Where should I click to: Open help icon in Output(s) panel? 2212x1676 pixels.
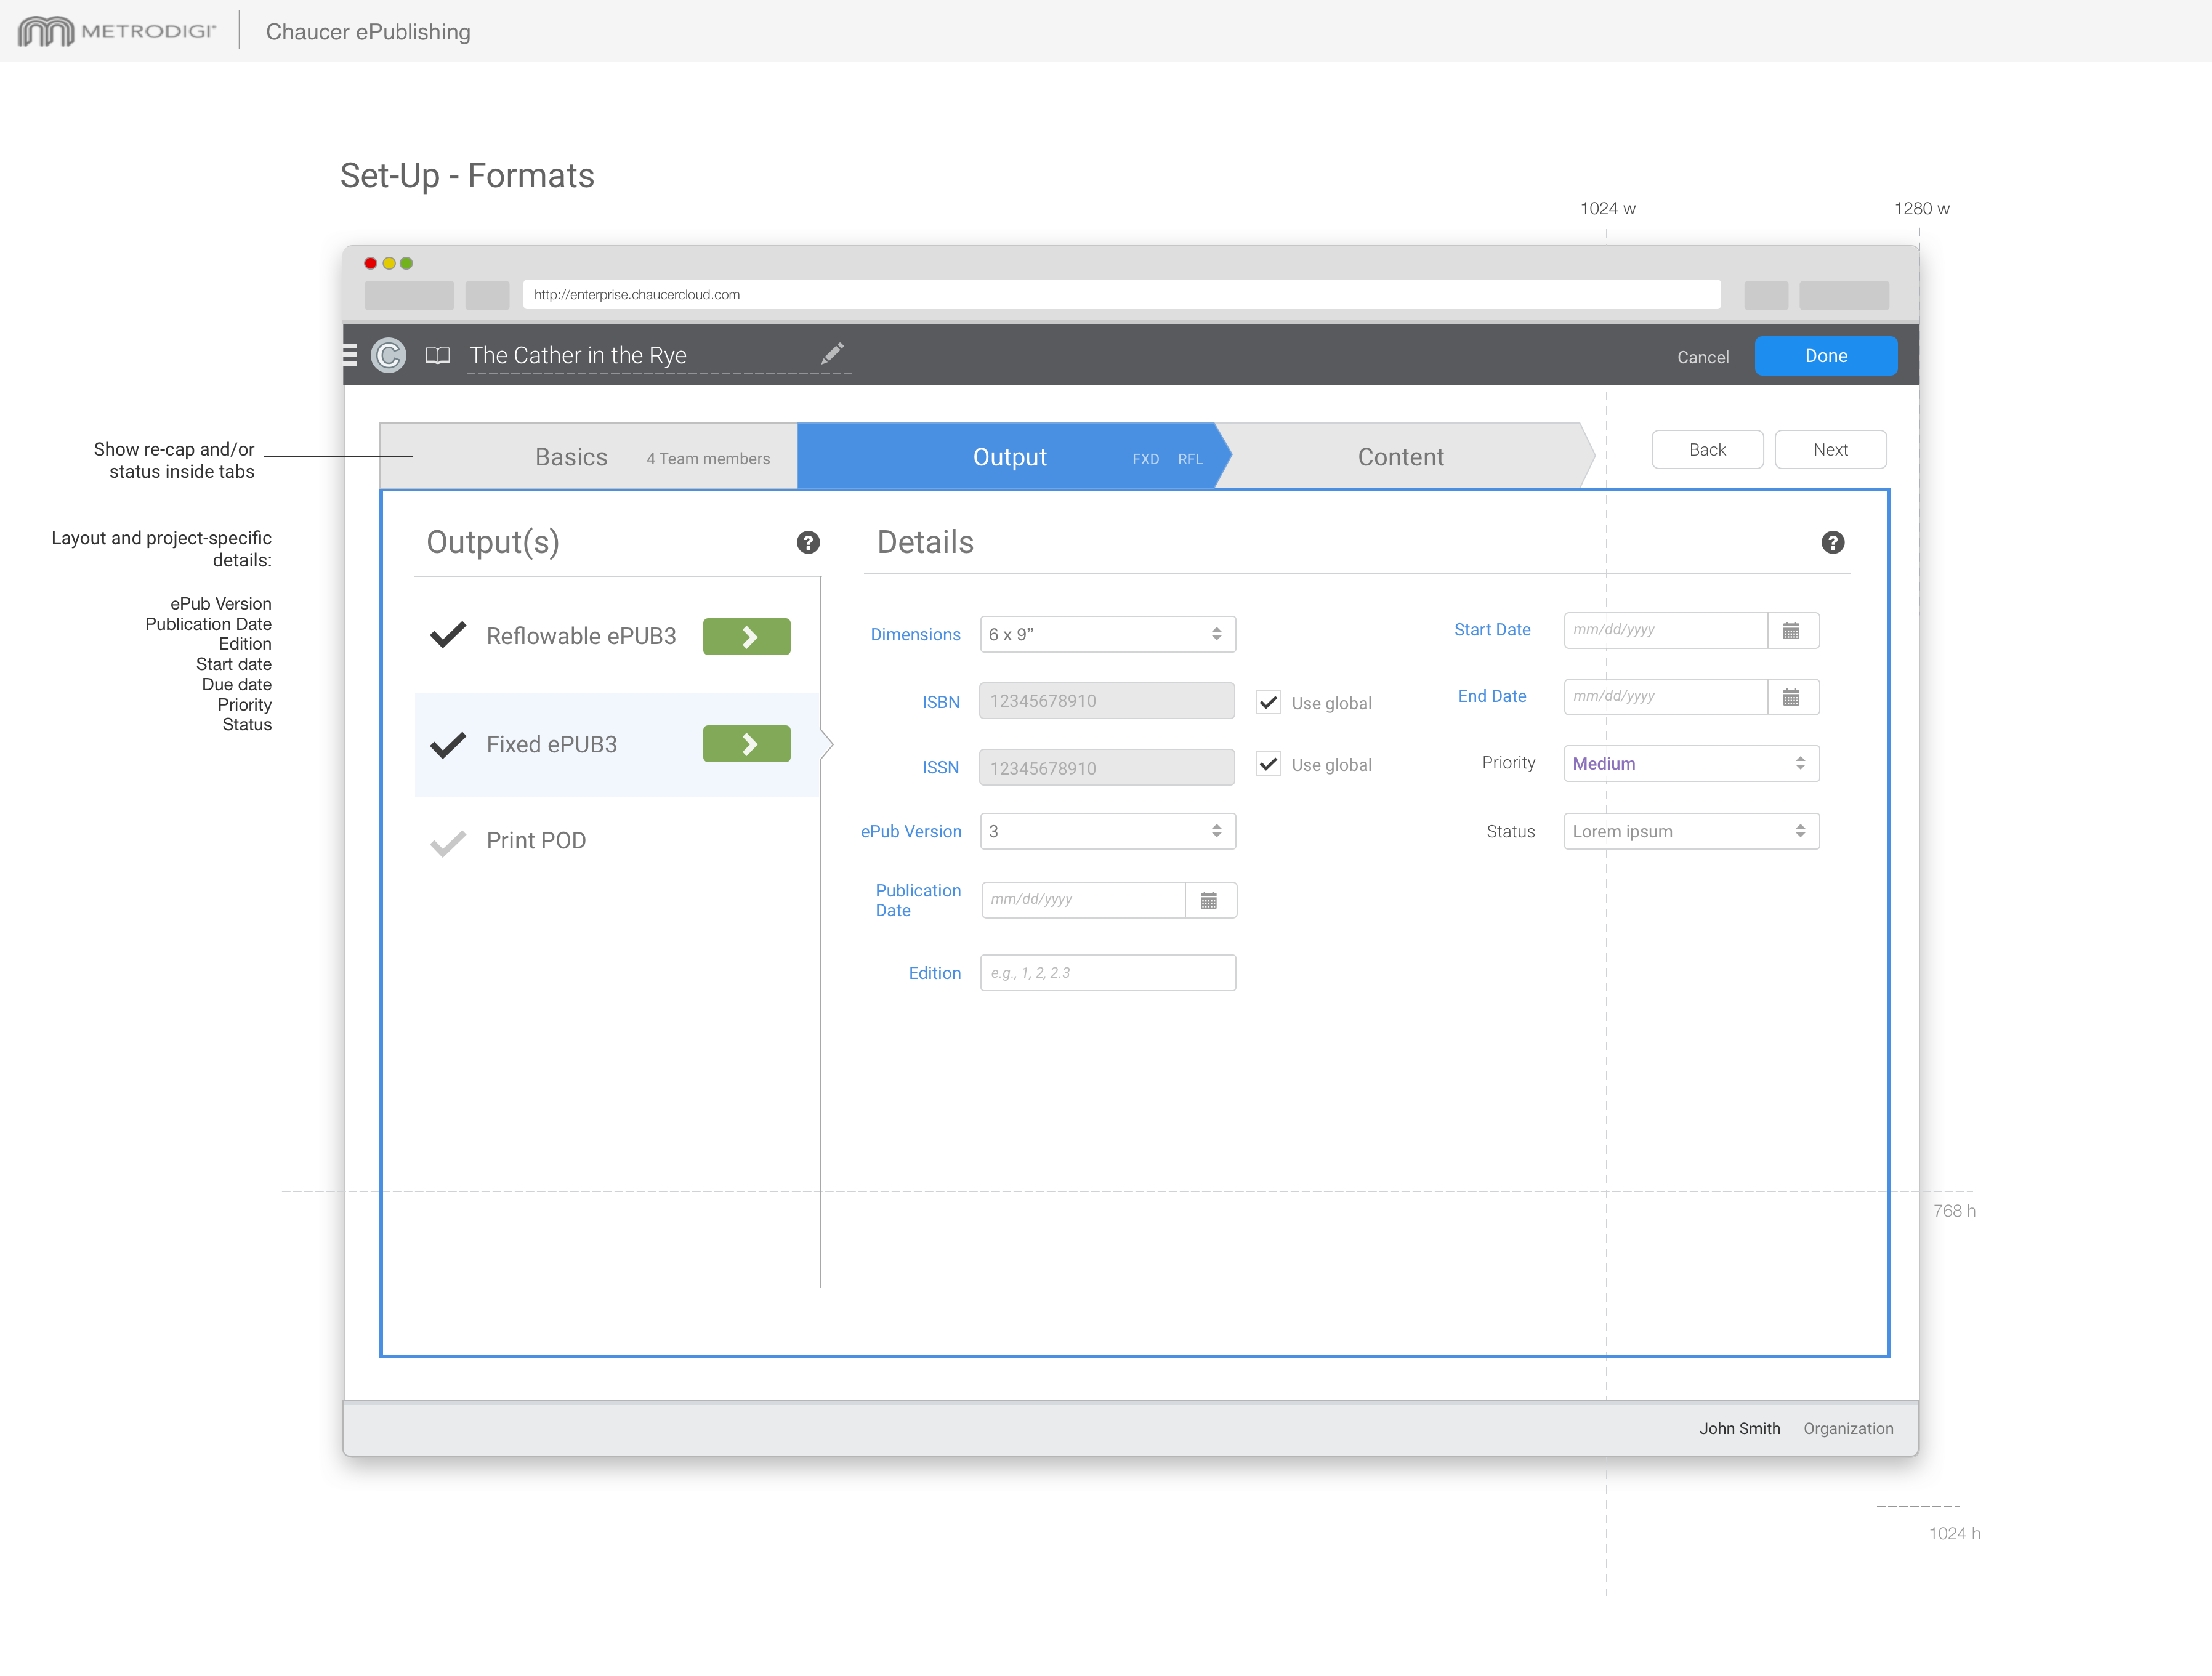(808, 542)
